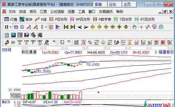Image resolution: width=175 pixels, height=107 pixels.
Task: Open the 9T四方形 tool
Action: pos(145,20)
